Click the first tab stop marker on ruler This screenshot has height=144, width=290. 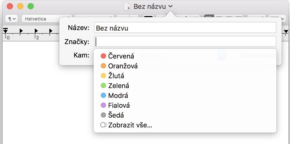click(x=21, y=31)
